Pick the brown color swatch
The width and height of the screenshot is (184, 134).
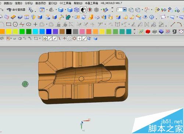(x=62, y=31)
